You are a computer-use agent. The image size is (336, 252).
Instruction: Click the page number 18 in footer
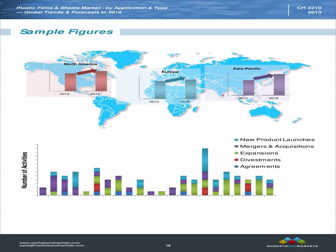(168, 245)
